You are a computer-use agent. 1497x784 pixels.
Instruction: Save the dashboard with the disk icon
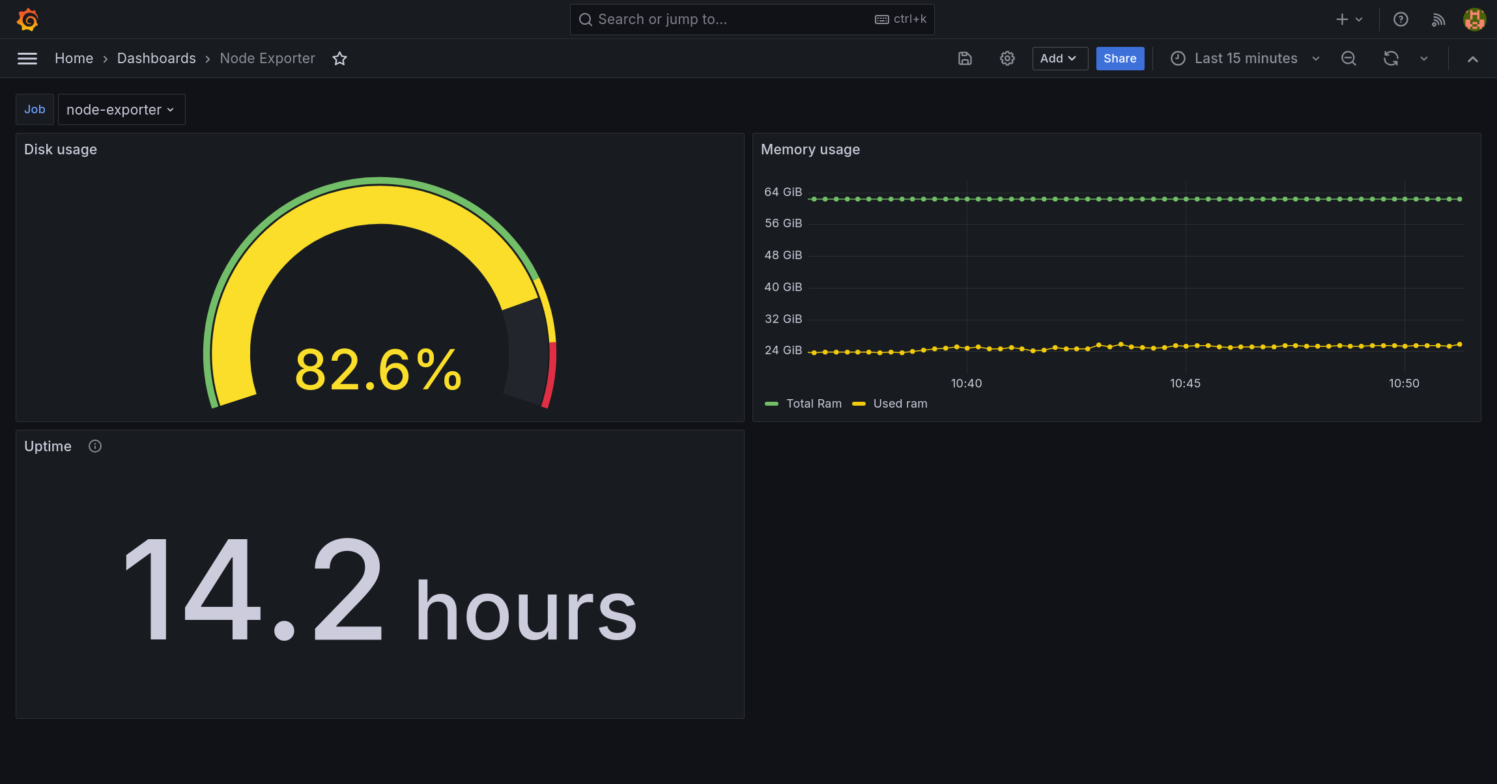pyautogui.click(x=965, y=59)
